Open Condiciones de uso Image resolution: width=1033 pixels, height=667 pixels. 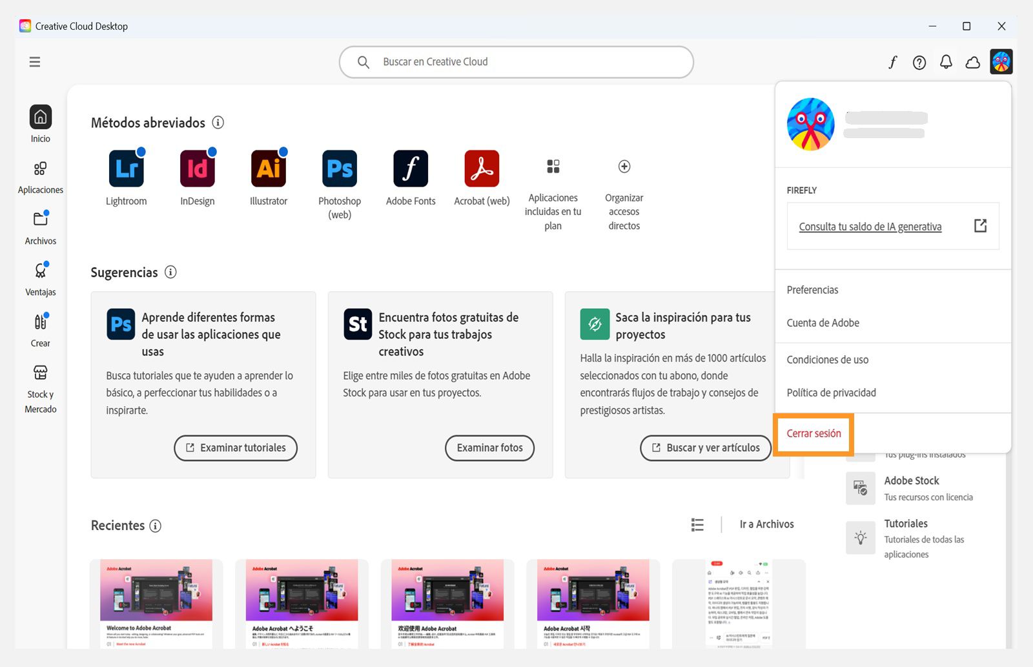pyautogui.click(x=828, y=360)
